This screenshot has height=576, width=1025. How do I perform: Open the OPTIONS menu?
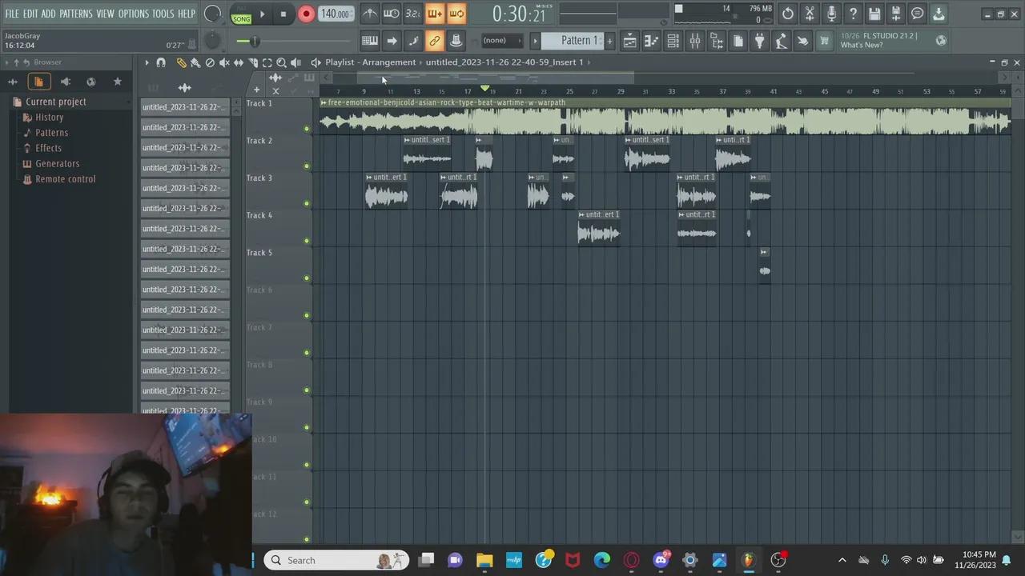point(132,14)
